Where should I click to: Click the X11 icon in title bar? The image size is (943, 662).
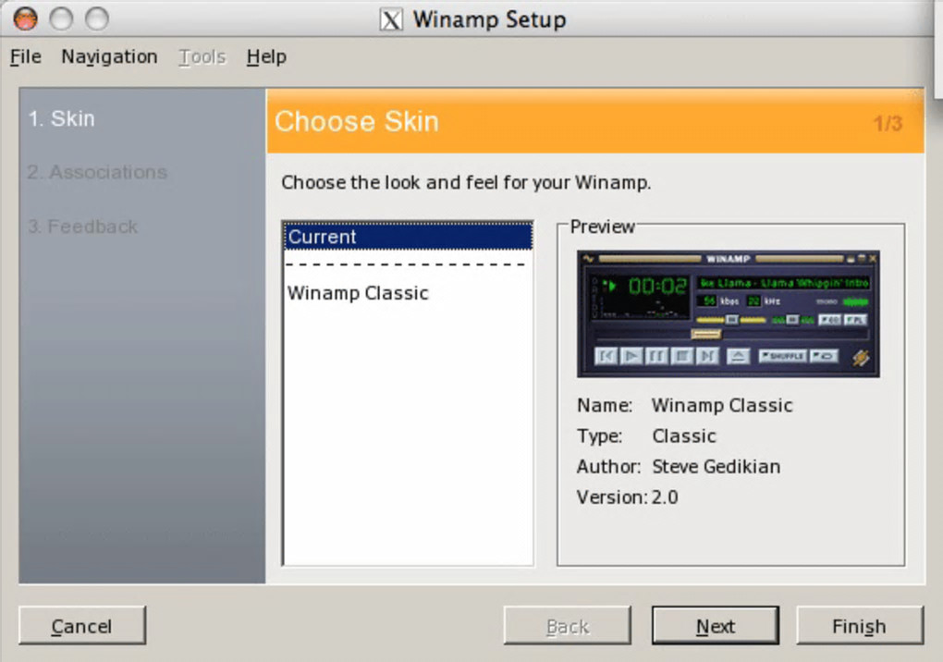(x=391, y=19)
